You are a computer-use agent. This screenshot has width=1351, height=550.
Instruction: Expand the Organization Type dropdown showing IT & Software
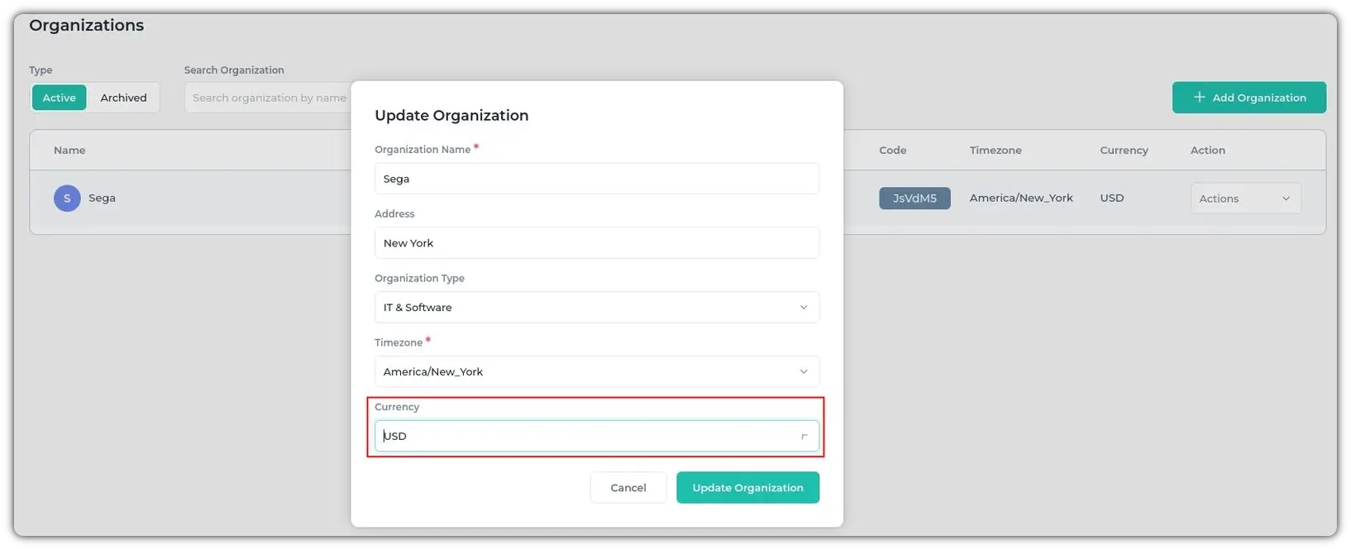pyautogui.click(x=595, y=308)
